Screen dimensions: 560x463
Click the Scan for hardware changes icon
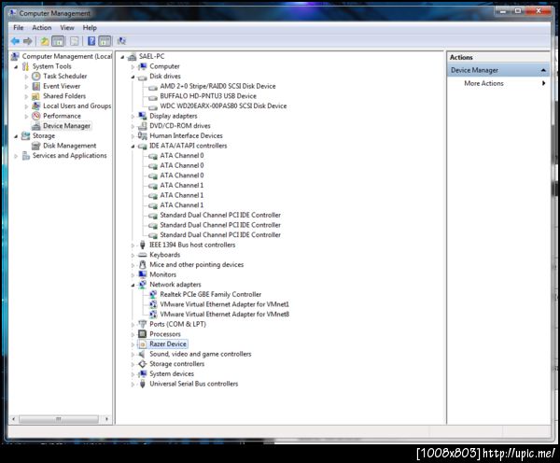121,41
